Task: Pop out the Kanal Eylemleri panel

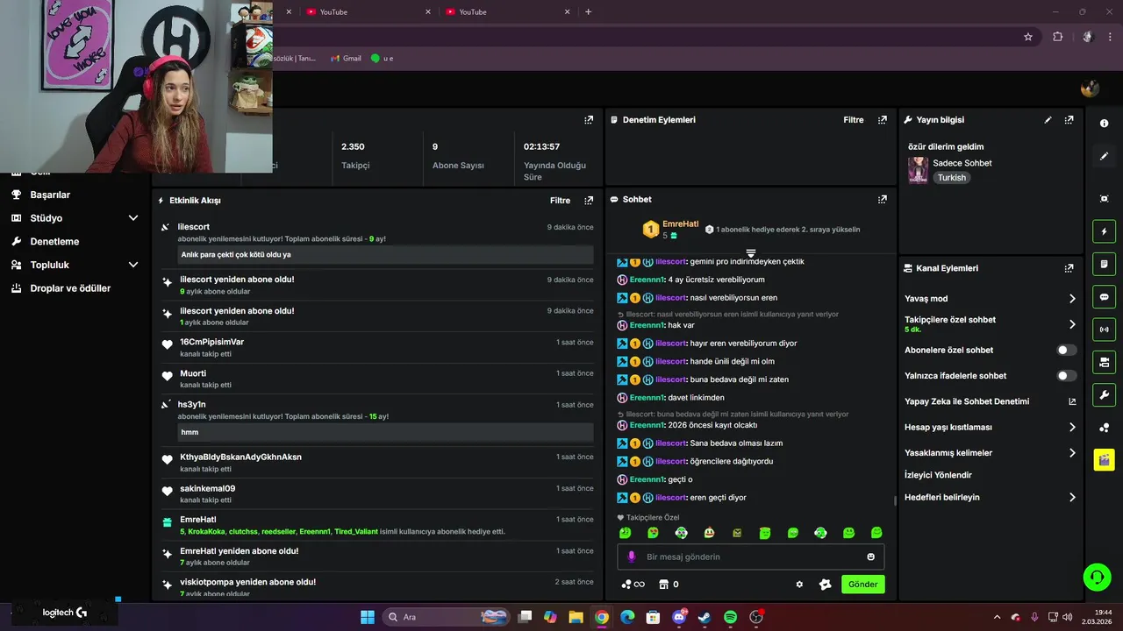Action: pyautogui.click(x=1069, y=268)
